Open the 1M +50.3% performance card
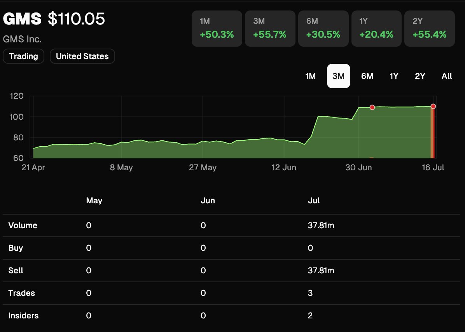The width and height of the screenshot is (465, 332). (x=217, y=28)
